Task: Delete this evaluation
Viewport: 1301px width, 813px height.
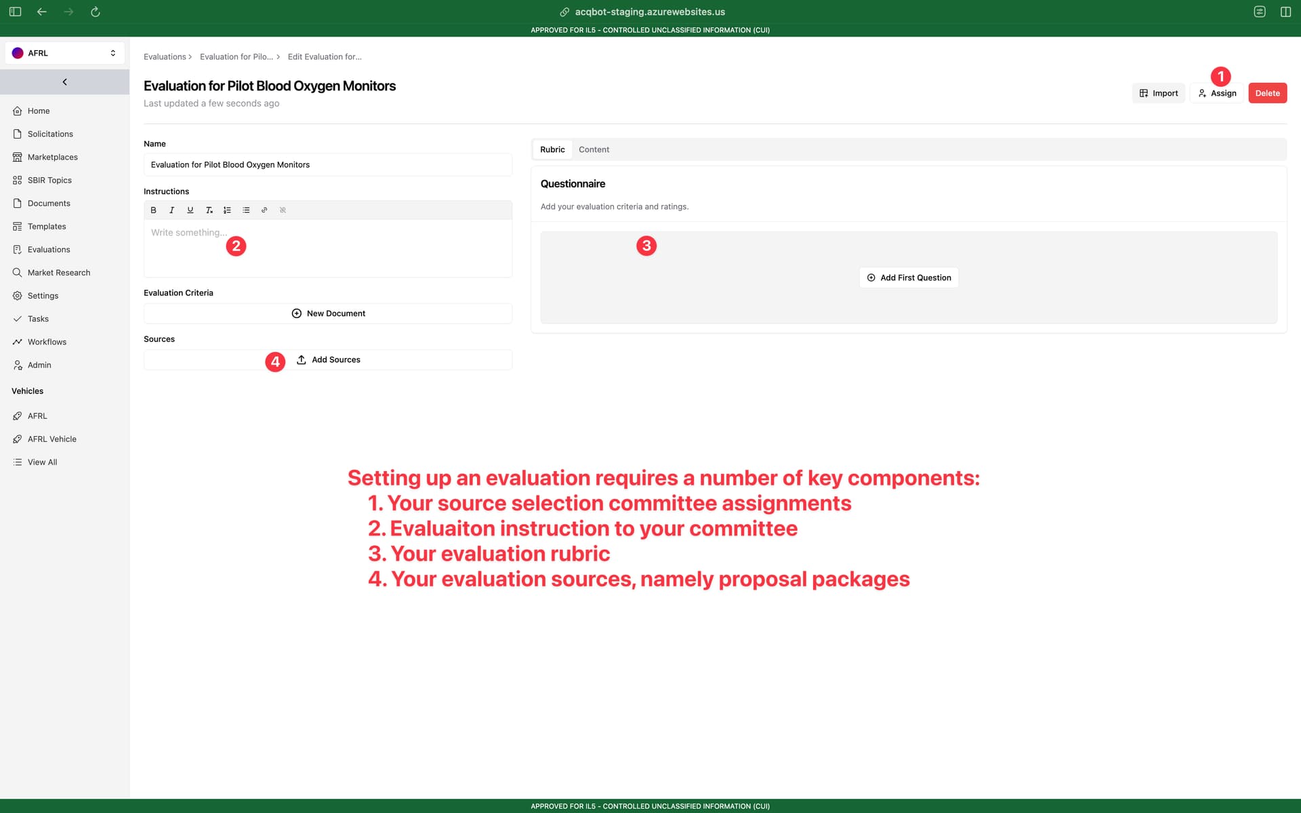Action: [x=1267, y=93]
